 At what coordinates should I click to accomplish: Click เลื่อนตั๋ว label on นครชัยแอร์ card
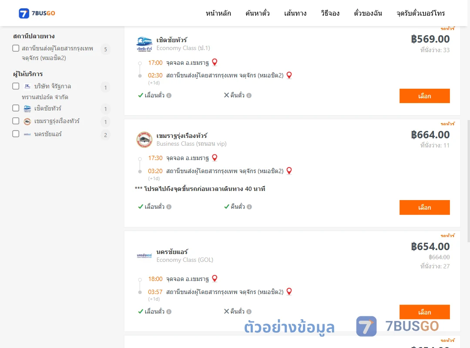click(154, 311)
